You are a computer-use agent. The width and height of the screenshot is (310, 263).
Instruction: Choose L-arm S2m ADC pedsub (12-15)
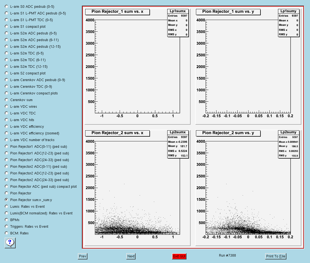coord(6,47)
